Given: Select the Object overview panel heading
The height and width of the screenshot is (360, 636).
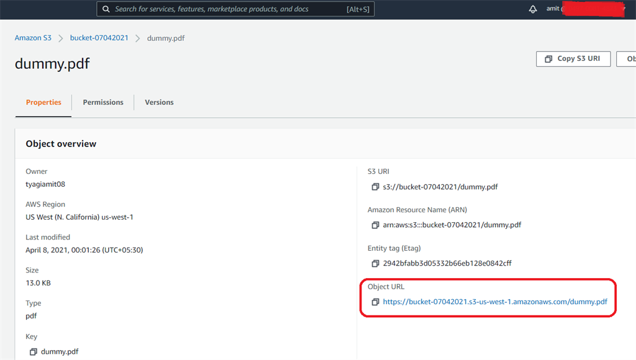Looking at the screenshot, I should 61,143.
